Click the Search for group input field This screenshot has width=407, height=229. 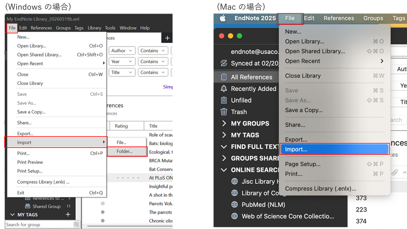tap(39, 225)
